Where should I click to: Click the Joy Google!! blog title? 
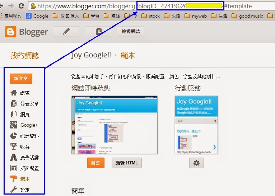[91, 55]
